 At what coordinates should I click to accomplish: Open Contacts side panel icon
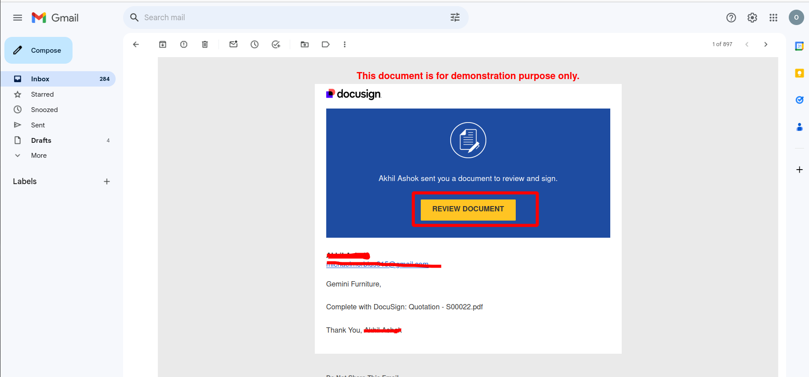(x=799, y=127)
